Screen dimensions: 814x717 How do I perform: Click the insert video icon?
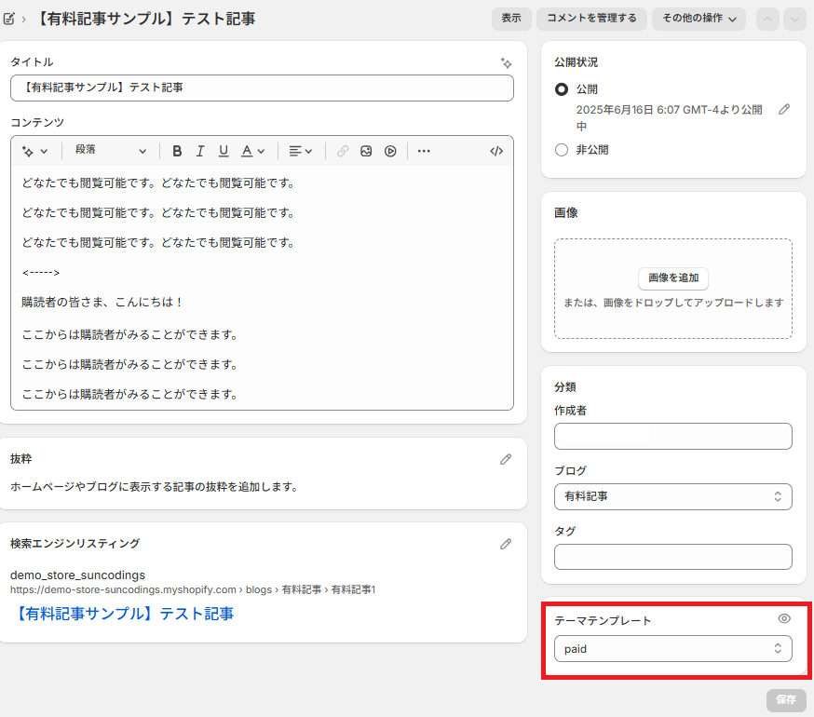(x=390, y=151)
